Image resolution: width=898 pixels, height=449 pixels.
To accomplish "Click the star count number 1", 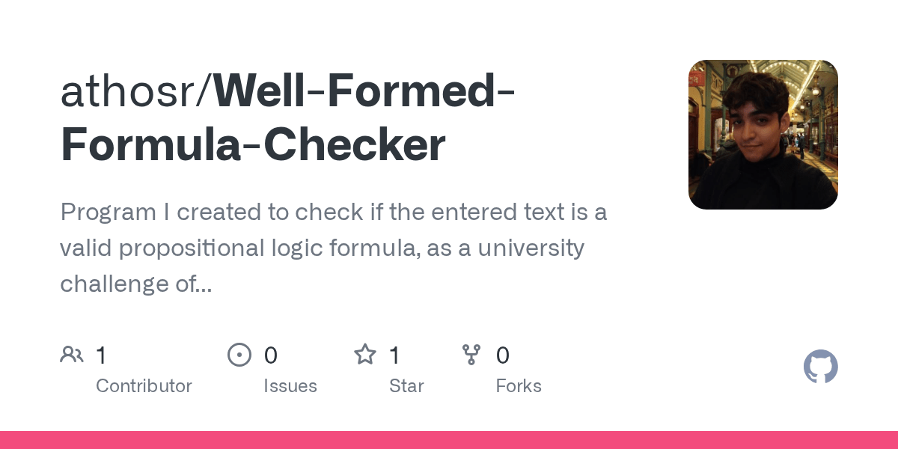I will (394, 355).
